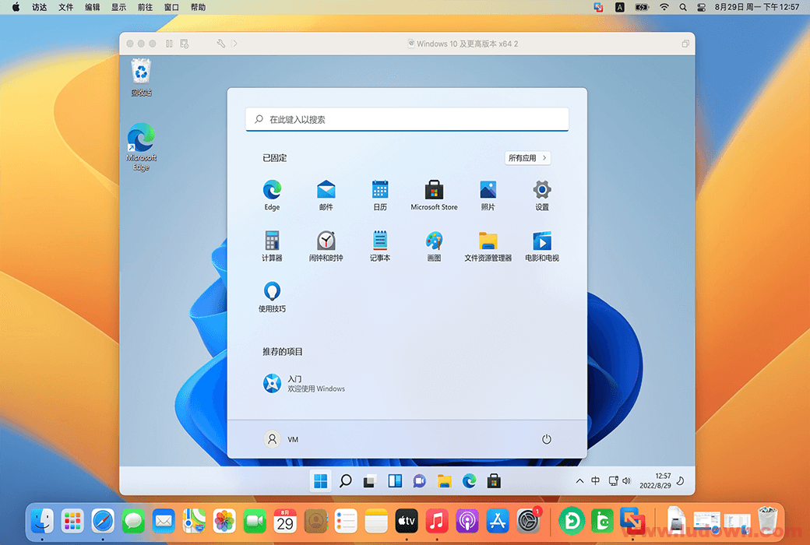Open 编辑 Edit menu

(93, 7)
